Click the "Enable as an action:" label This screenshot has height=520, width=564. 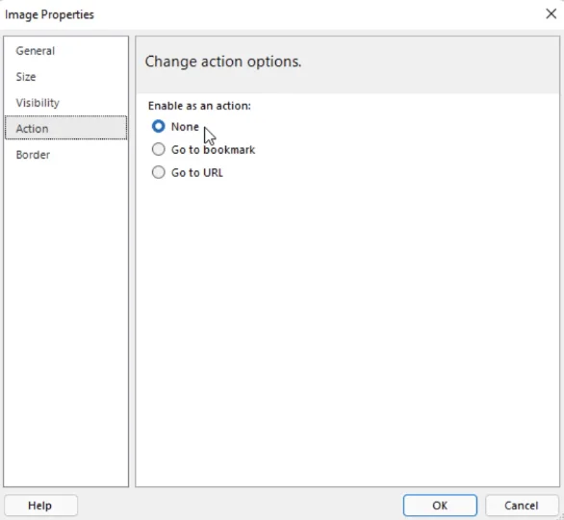pos(199,106)
